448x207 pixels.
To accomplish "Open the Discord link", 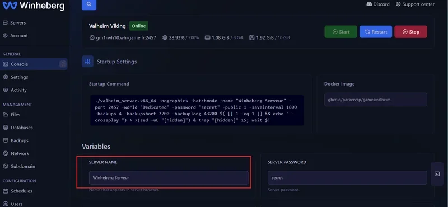I will [x=377, y=4].
